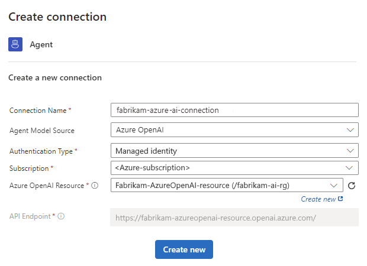The width and height of the screenshot is (367, 266).
Task: Click the Connection Name text field
Action: [234, 110]
